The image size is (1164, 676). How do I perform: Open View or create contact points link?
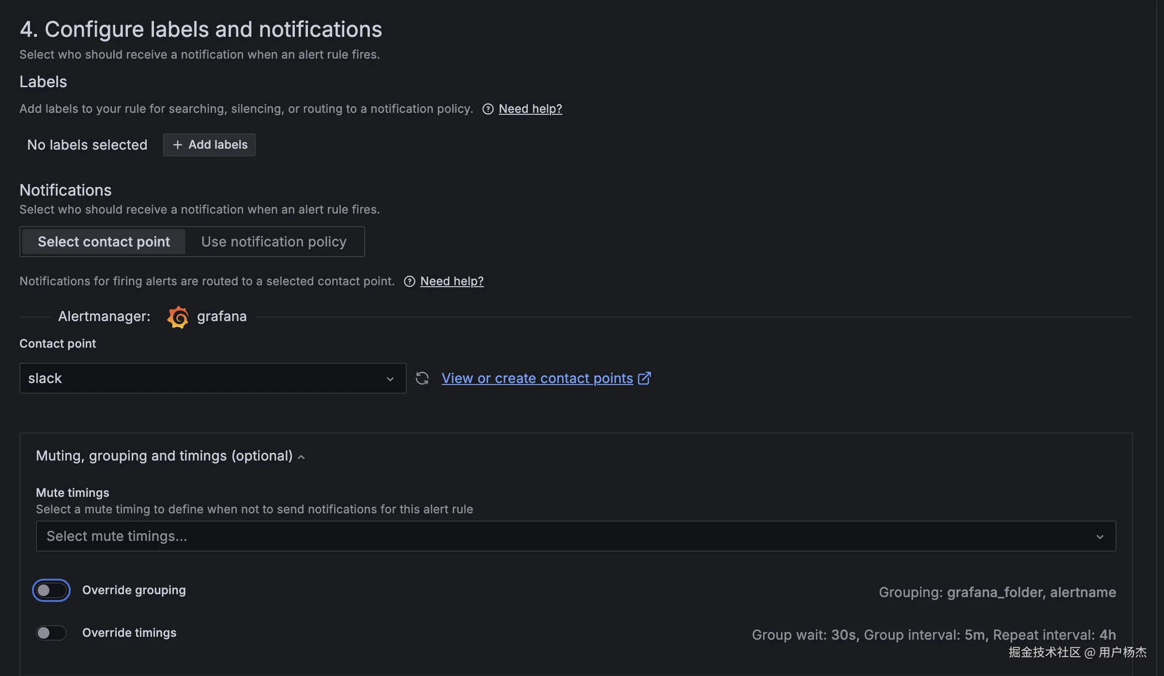pyautogui.click(x=537, y=378)
